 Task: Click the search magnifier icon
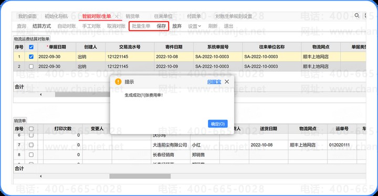[x=357, y=16]
